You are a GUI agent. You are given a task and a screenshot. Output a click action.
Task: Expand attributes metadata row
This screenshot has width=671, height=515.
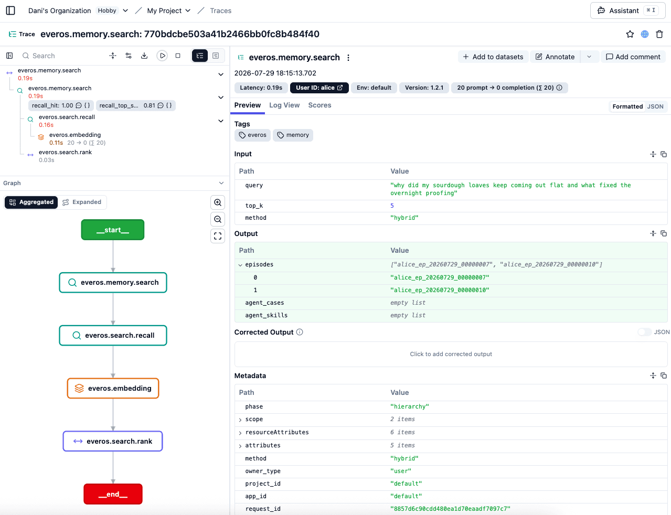[x=240, y=446]
